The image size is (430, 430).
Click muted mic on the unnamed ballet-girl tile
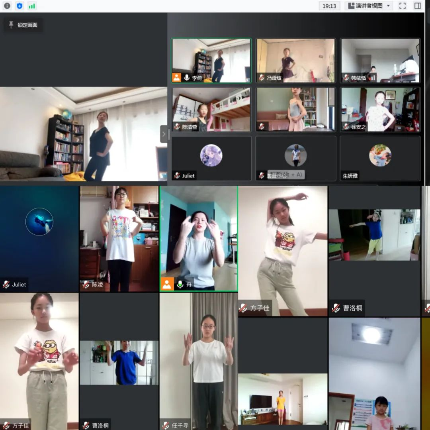(261, 126)
